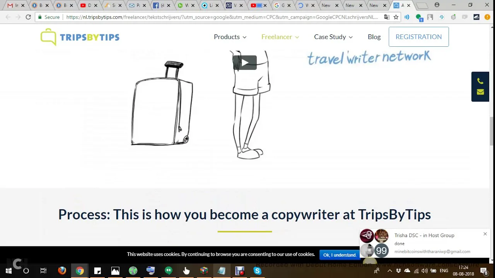
Task: Click the minebitcoinswiththaraniwp@gmail.com text
Action: click(x=432, y=252)
